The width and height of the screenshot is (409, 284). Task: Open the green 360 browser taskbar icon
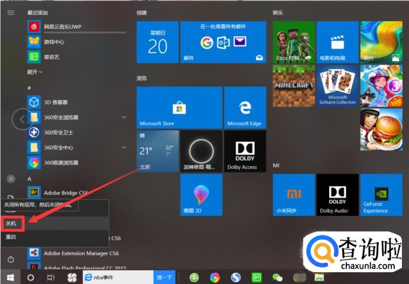194,278
